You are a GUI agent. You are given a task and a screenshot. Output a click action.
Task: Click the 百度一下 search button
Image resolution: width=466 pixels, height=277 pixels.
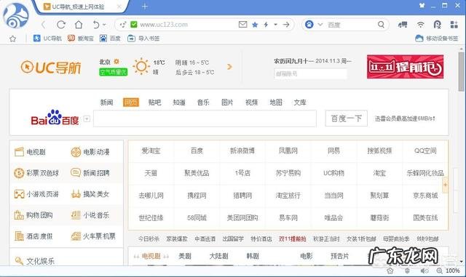347,119
